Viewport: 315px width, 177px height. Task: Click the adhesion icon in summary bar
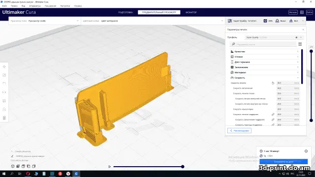[x=291, y=21]
